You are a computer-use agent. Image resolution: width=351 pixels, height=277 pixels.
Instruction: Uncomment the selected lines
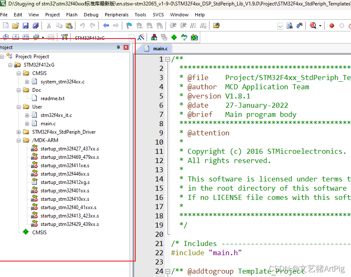[203, 26]
